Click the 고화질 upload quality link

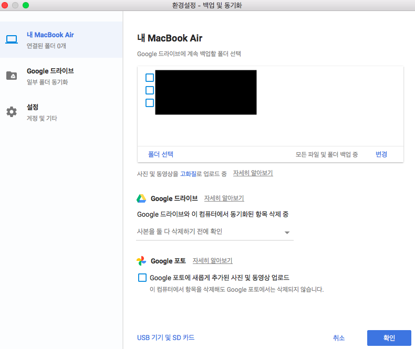point(188,174)
